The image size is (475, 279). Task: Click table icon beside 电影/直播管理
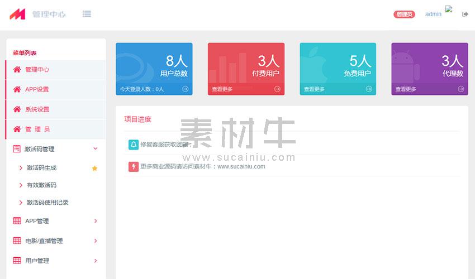(17, 241)
